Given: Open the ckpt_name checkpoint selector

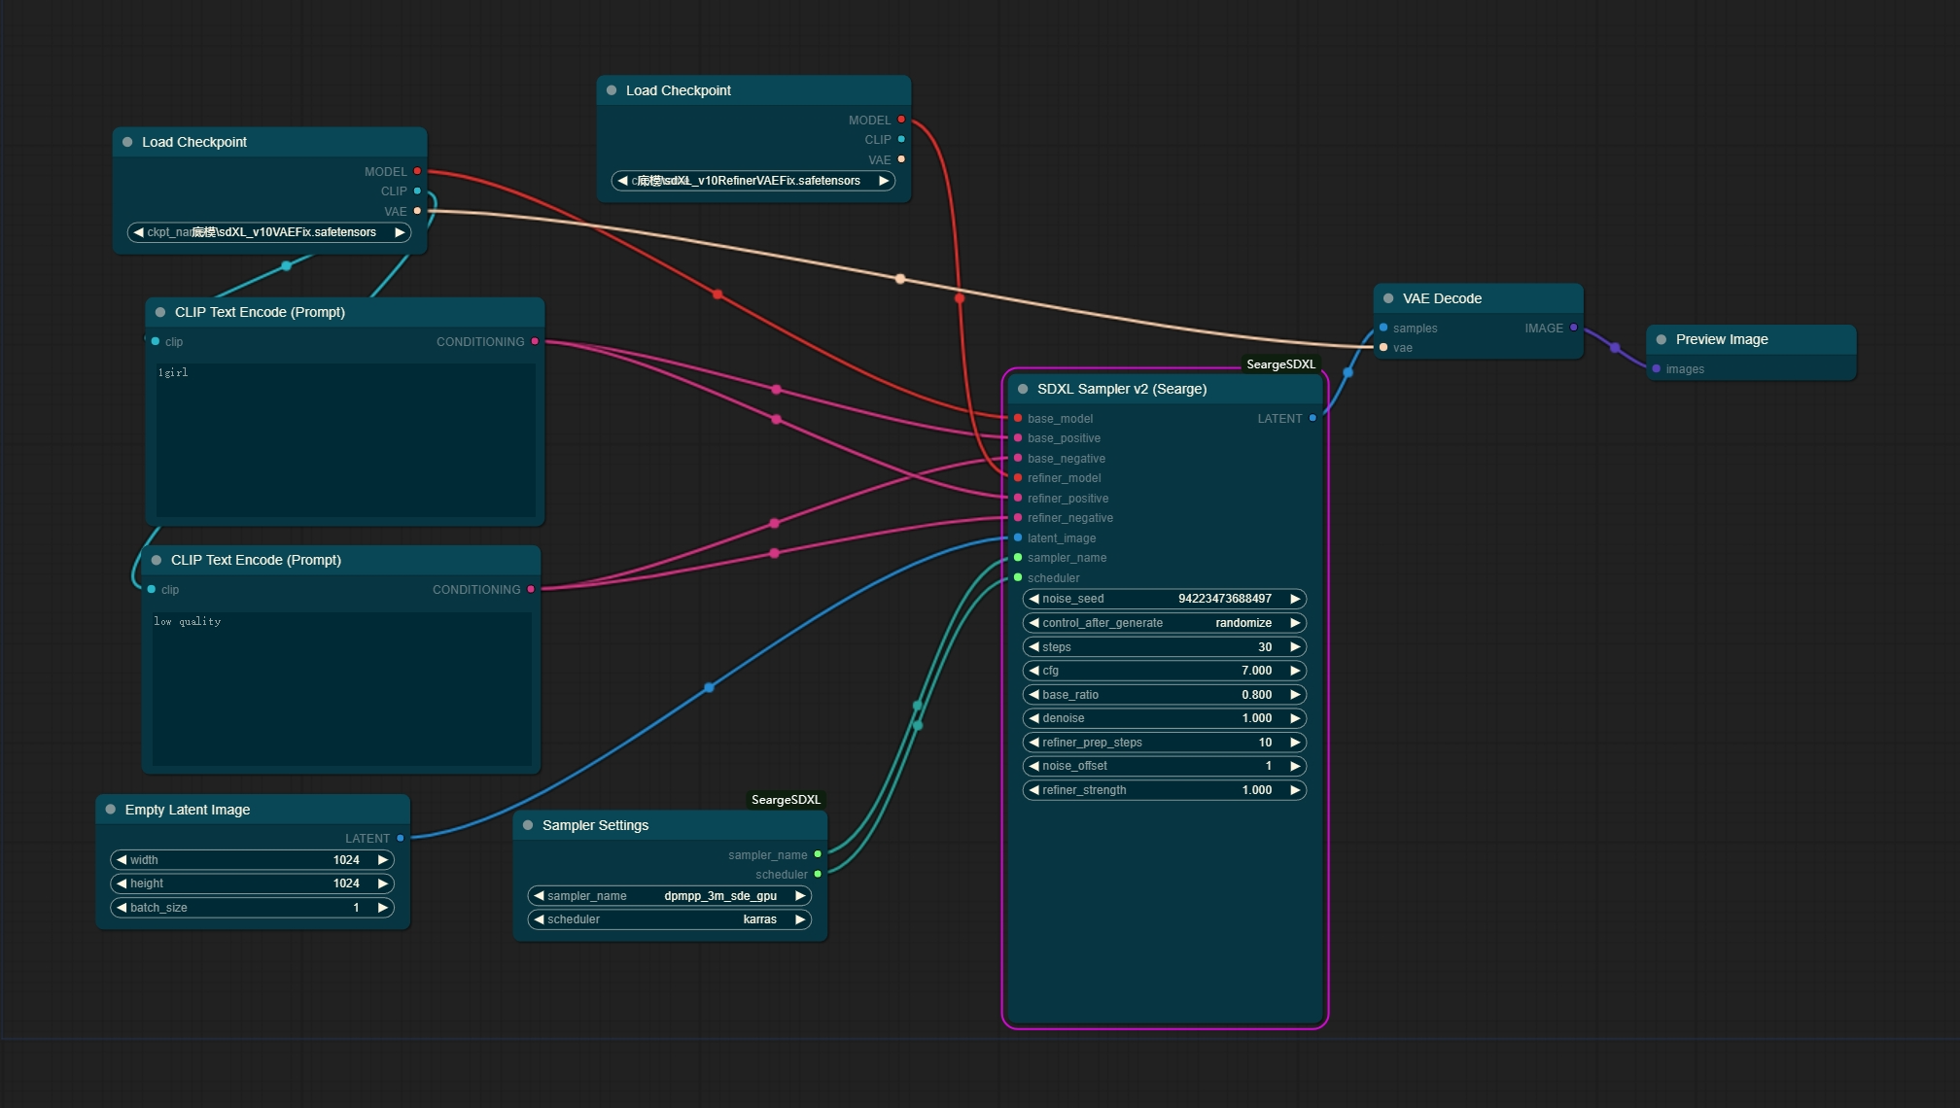Looking at the screenshot, I should pos(270,232).
